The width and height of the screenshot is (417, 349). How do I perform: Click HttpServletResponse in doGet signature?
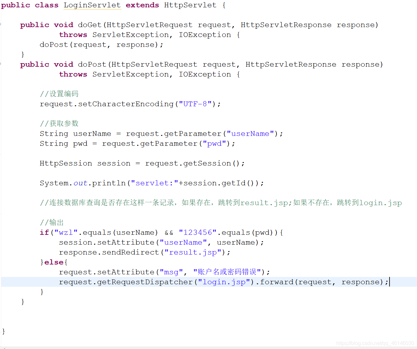coord(286,25)
